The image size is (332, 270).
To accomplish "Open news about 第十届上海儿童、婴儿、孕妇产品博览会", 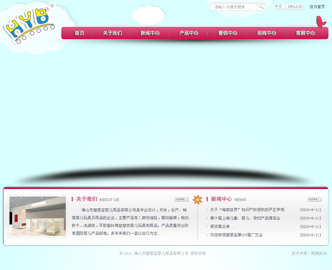I will coord(245,218).
